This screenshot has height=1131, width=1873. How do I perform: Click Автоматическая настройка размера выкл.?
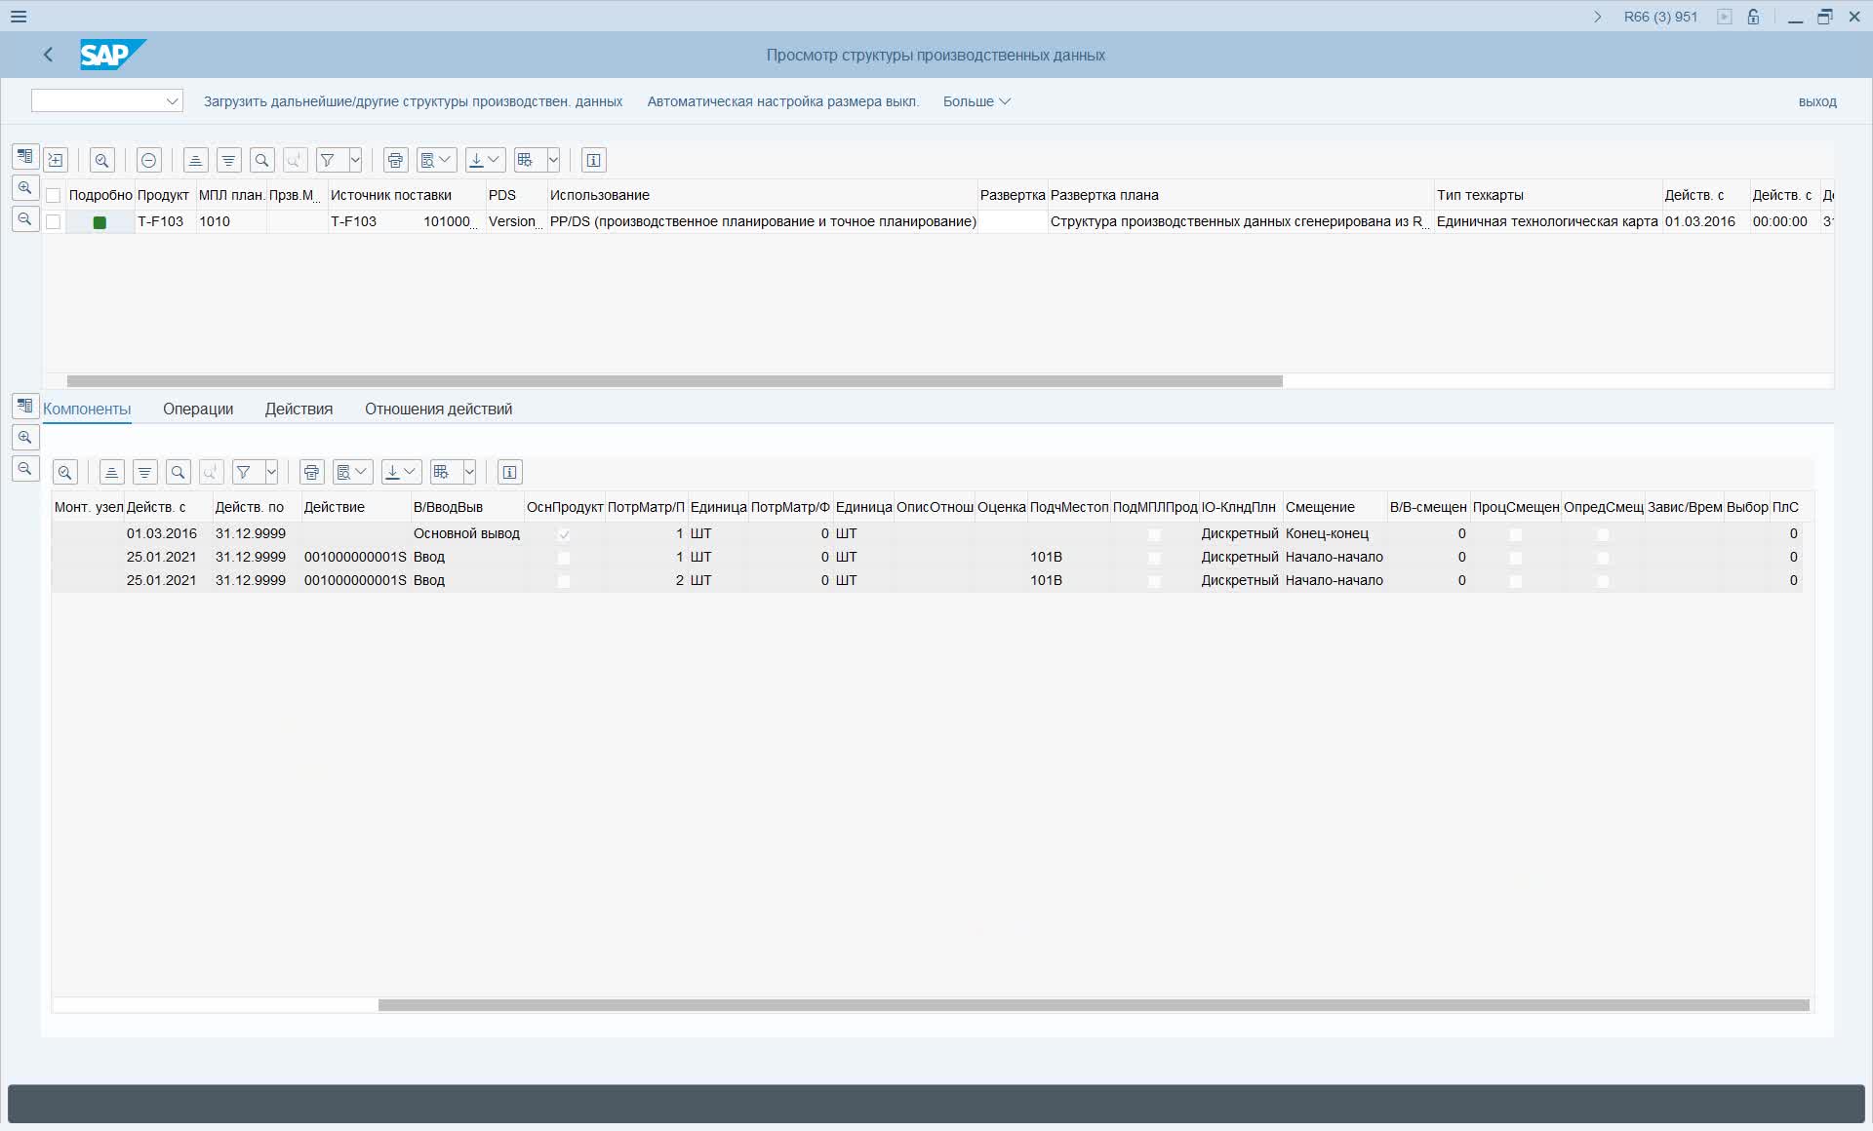pos(783,101)
